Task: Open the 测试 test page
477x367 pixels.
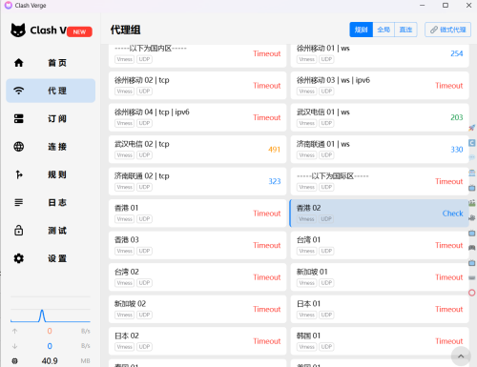Action: tap(51, 231)
